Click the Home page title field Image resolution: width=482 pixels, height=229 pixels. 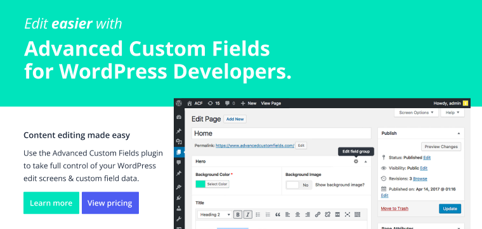[x=281, y=133]
